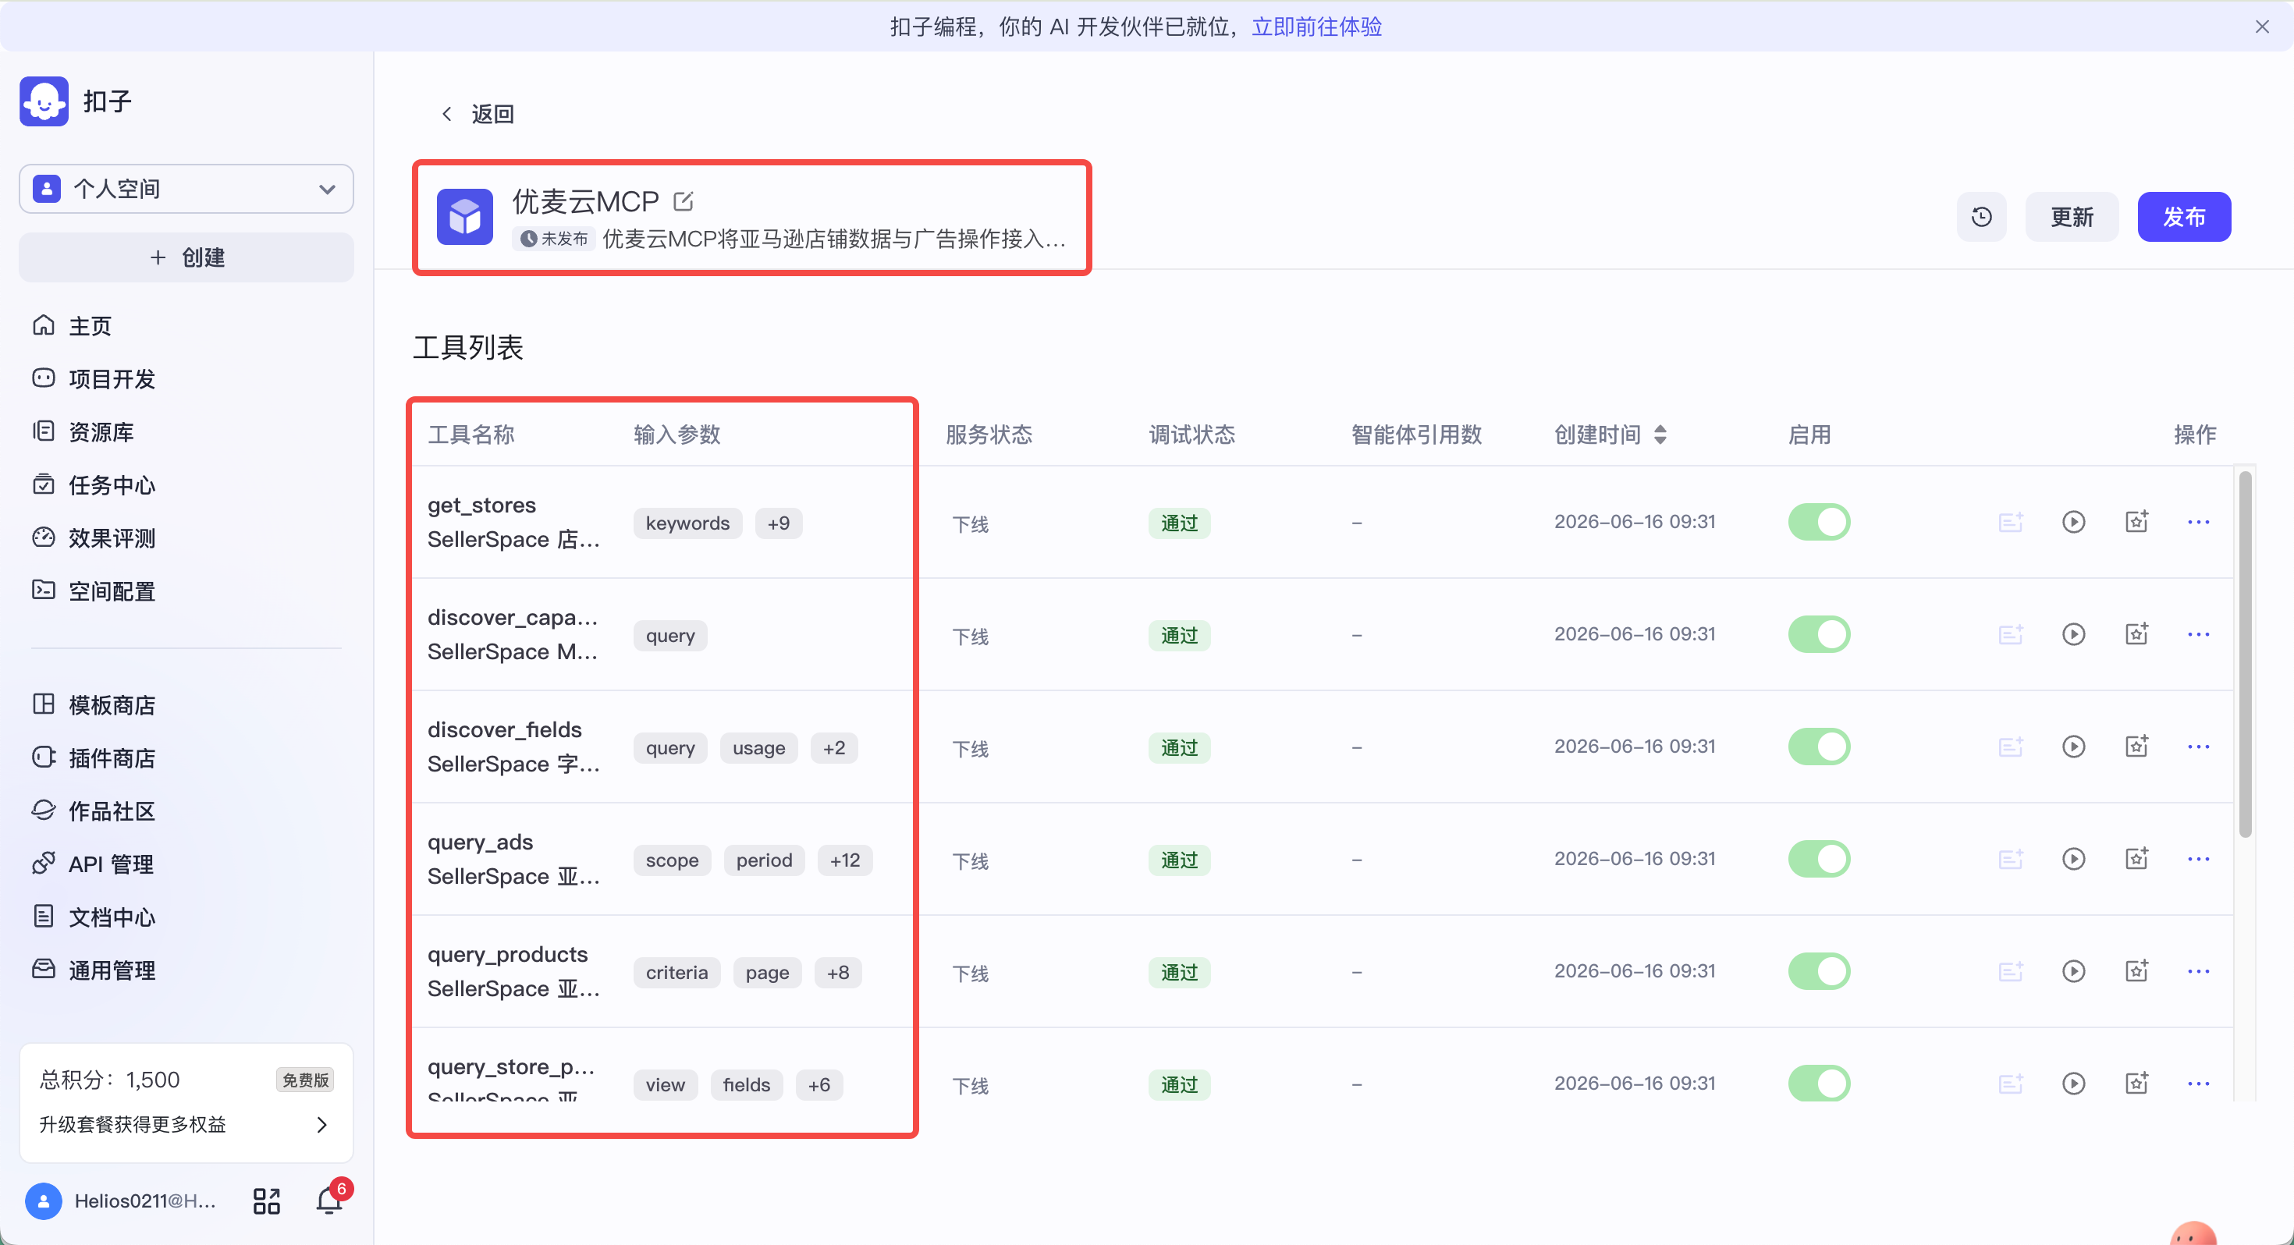Screen dimensions: 2294x1245
Task: Open more options for discover_capa… row
Action: click(x=2199, y=634)
